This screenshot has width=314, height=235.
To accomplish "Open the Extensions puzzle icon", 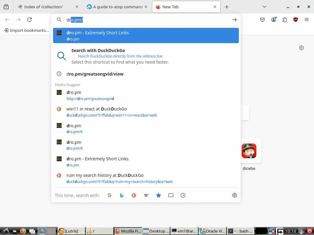I will pyautogui.click(x=285, y=20).
